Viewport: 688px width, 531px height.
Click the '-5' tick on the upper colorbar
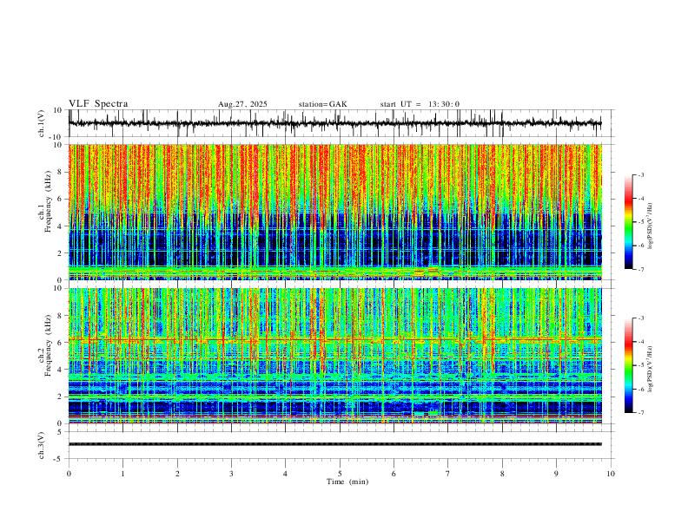tap(641, 222)
